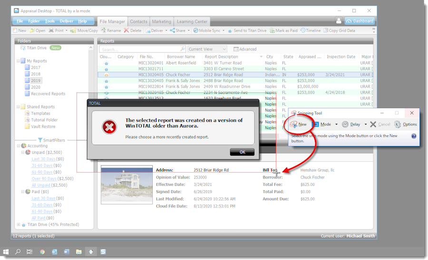Click the Snipping Tool Mode button

tap(322, 124)
